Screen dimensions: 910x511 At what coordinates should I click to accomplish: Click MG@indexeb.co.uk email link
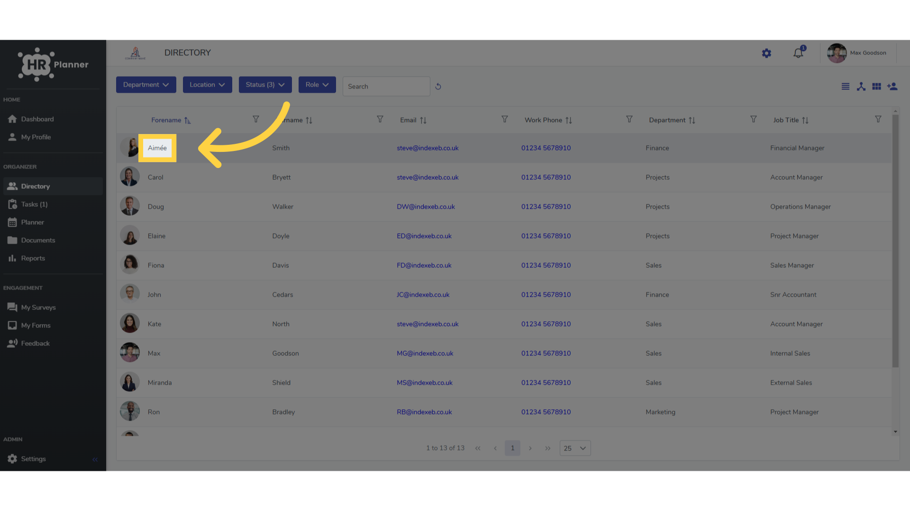pyautogui.click(x=425, y=353)
